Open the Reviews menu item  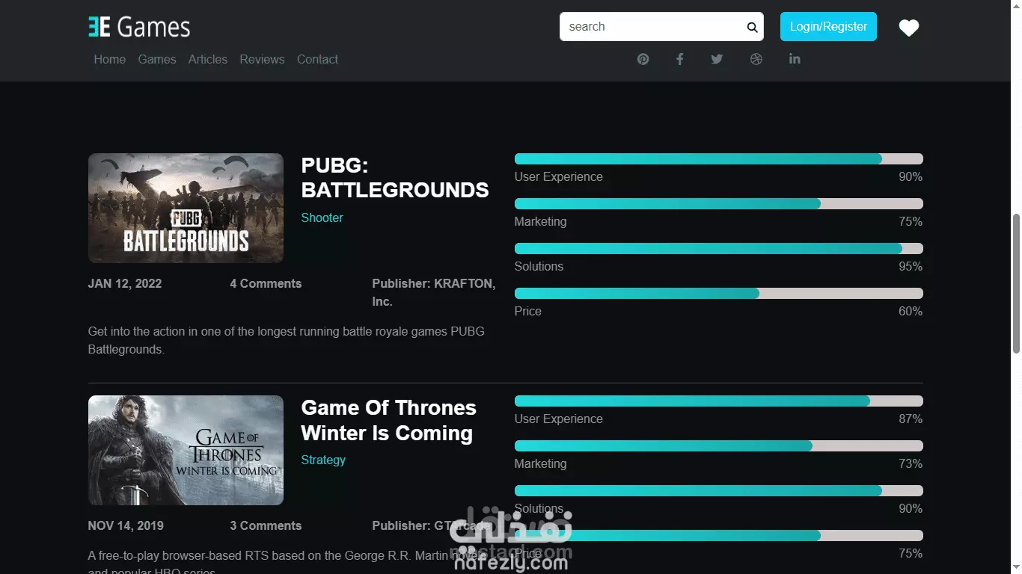(262, 59)
